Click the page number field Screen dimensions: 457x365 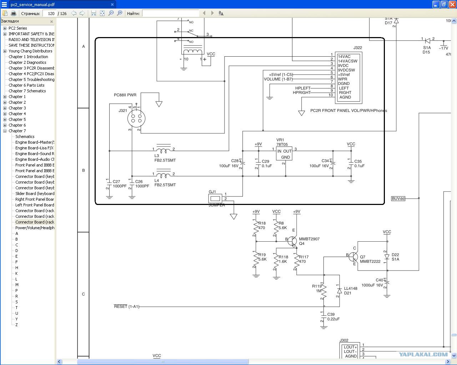[50, 13]
